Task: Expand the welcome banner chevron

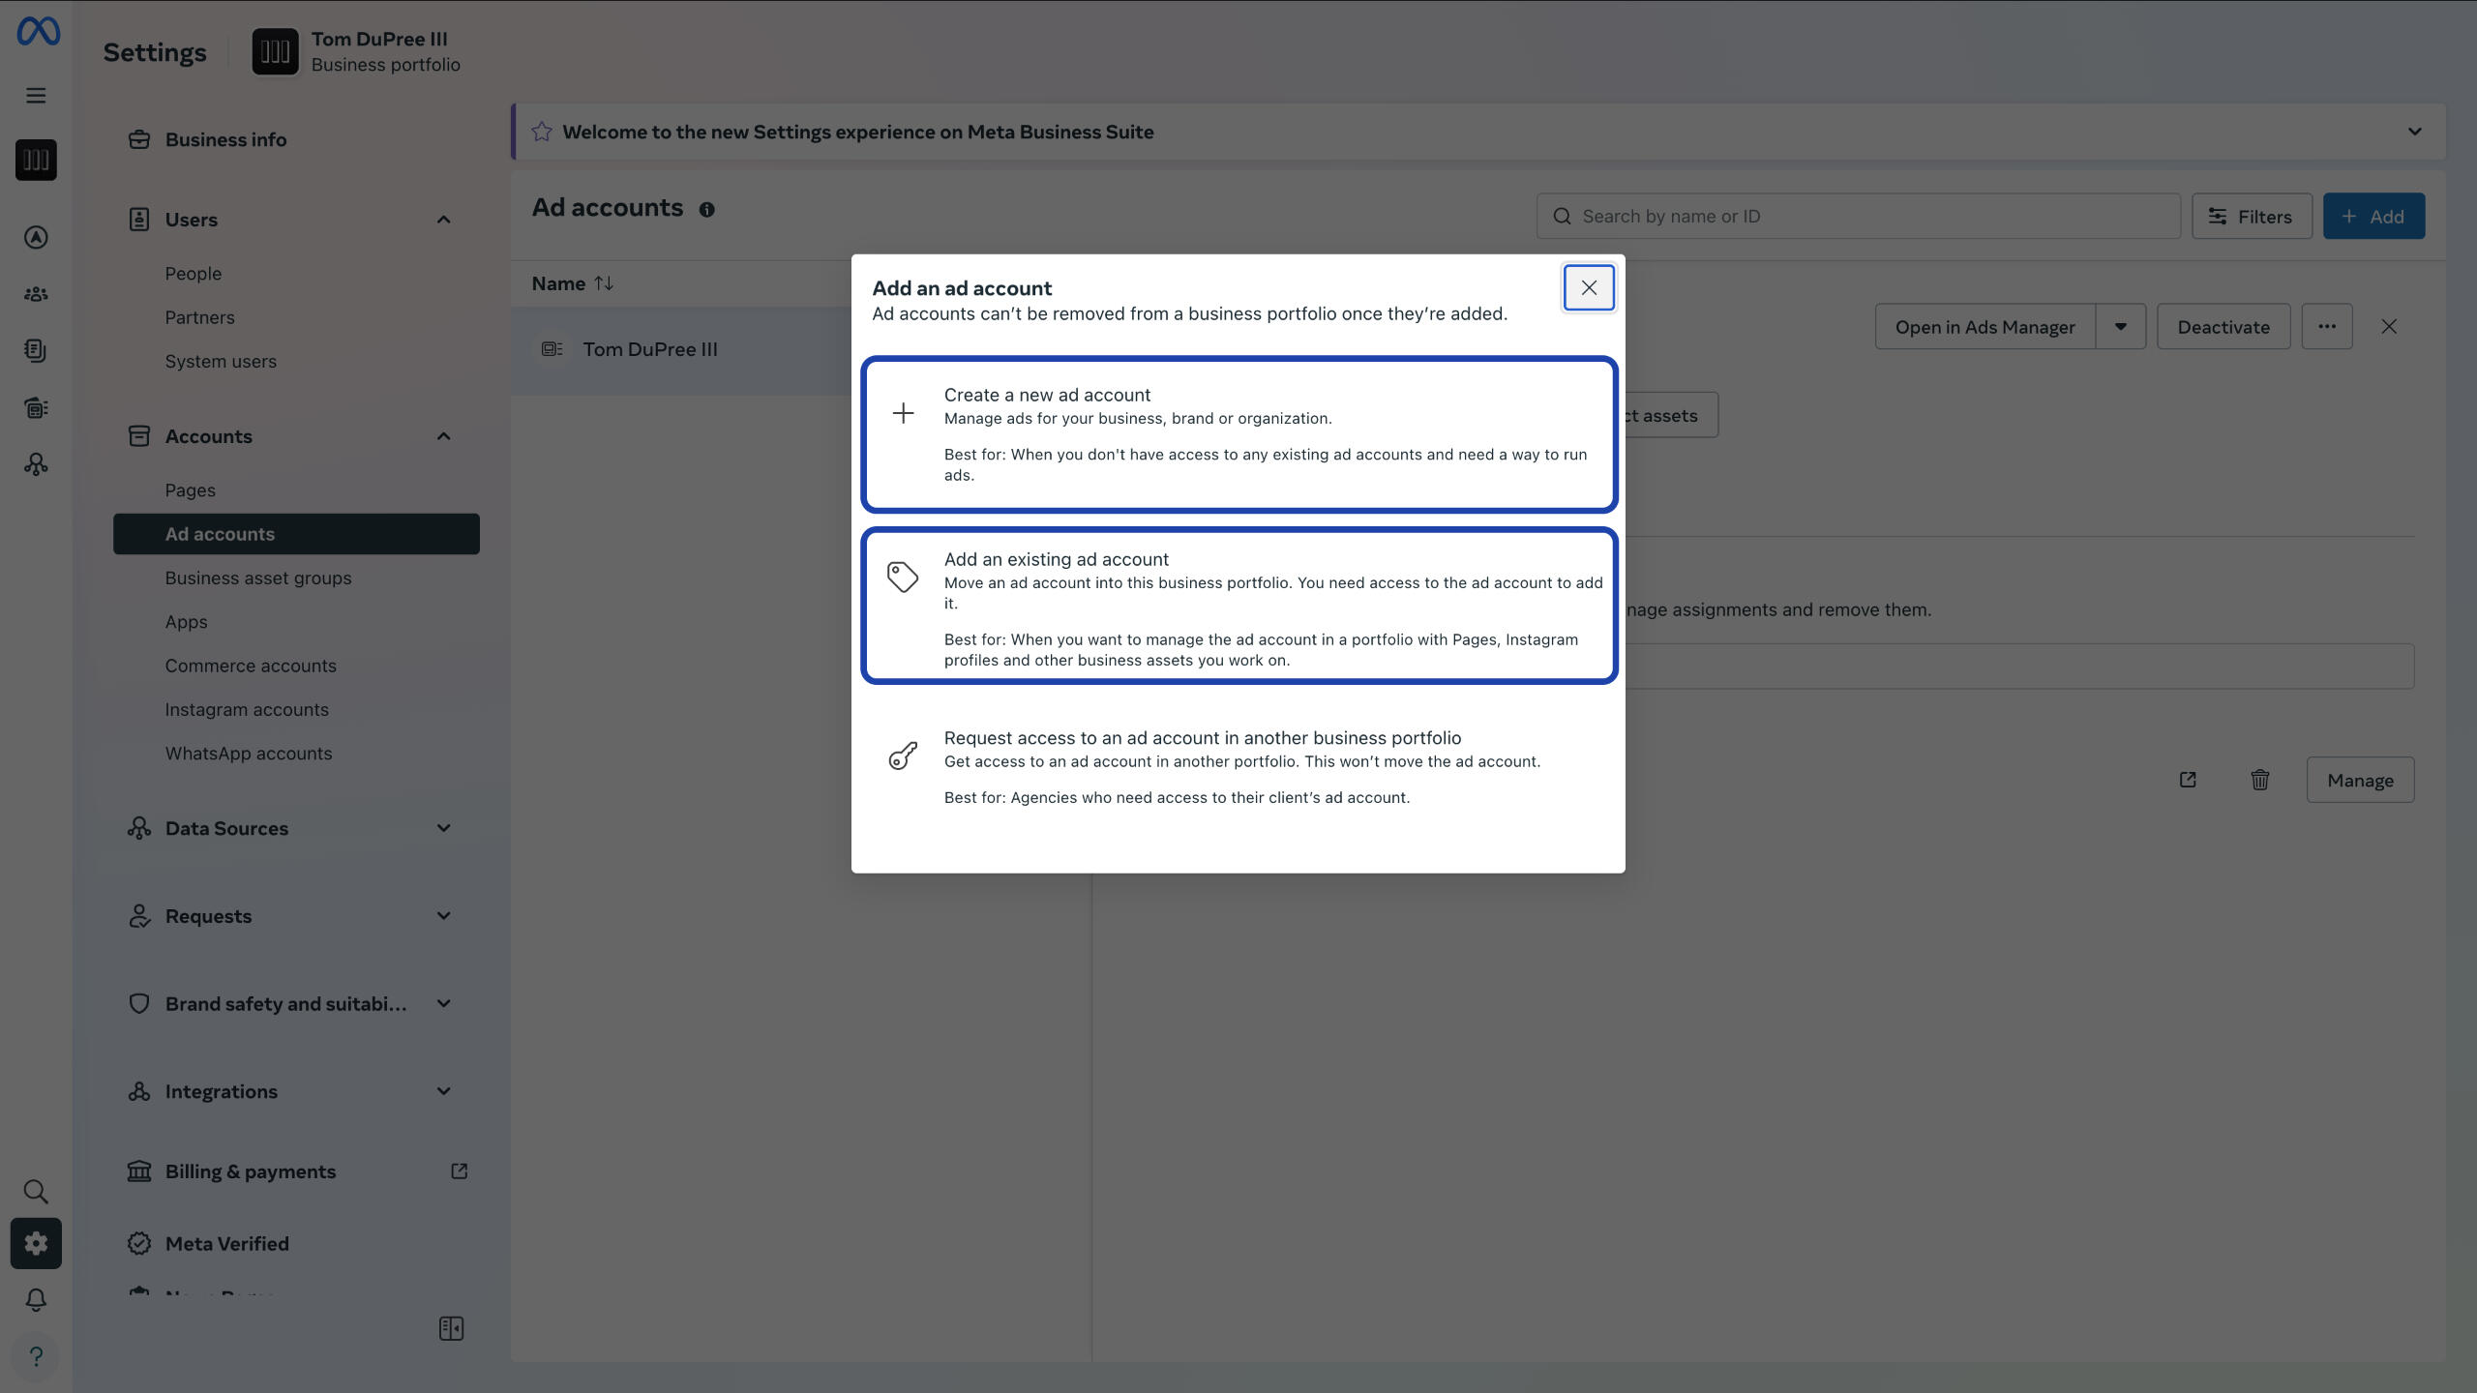Action: click(x=2414, y=132)
